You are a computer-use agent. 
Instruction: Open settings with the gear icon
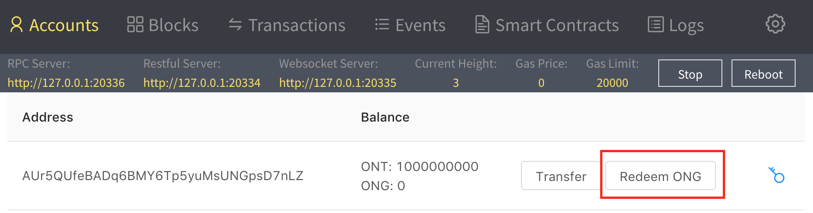tap(775, 24)
